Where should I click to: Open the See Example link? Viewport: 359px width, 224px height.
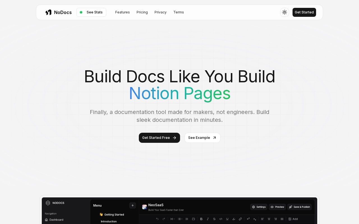tap(202, 138)
